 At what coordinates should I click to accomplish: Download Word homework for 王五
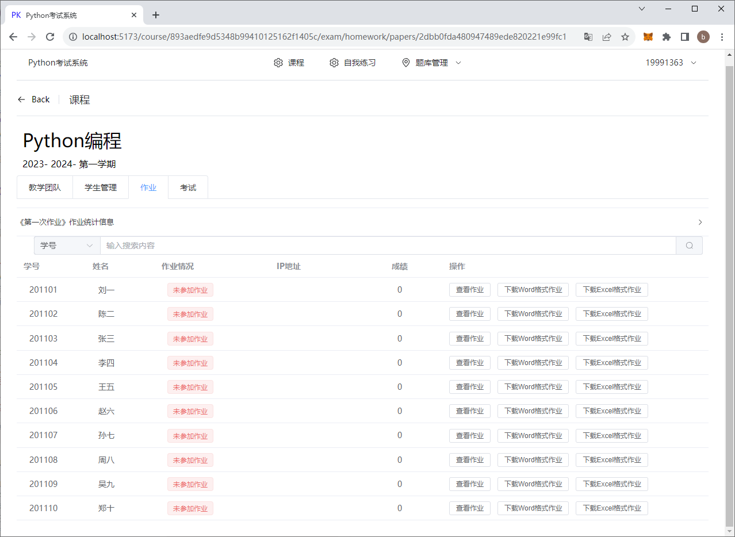pyautogui.click(x=533, y=387)
